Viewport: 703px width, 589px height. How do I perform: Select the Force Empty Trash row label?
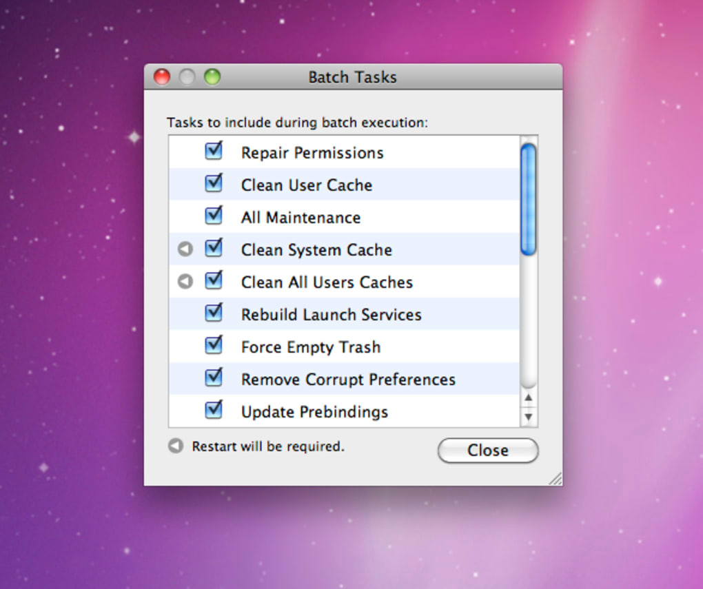[311, 347]
